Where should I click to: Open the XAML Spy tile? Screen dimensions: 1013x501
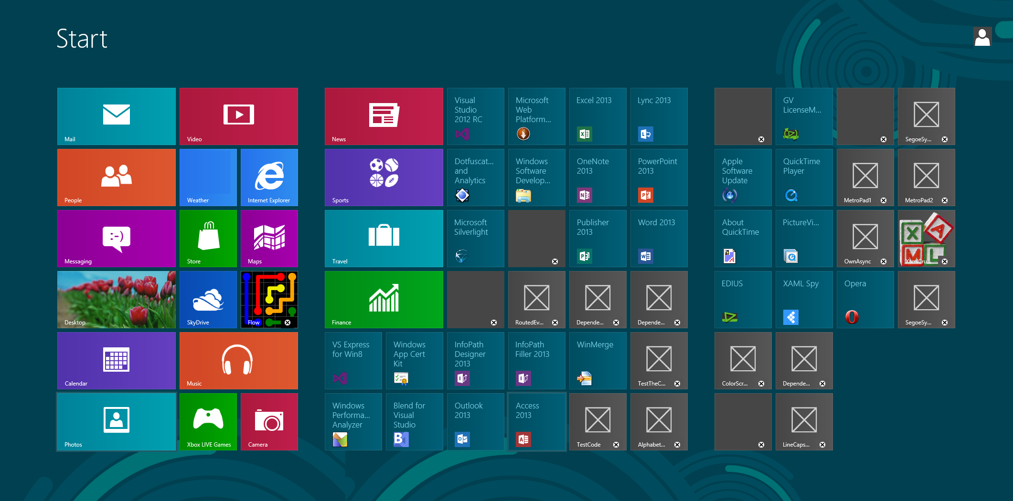[x=804, y=299]
